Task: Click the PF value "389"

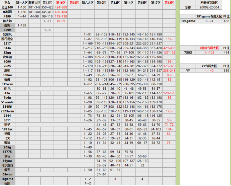Action: pos(226,71)
